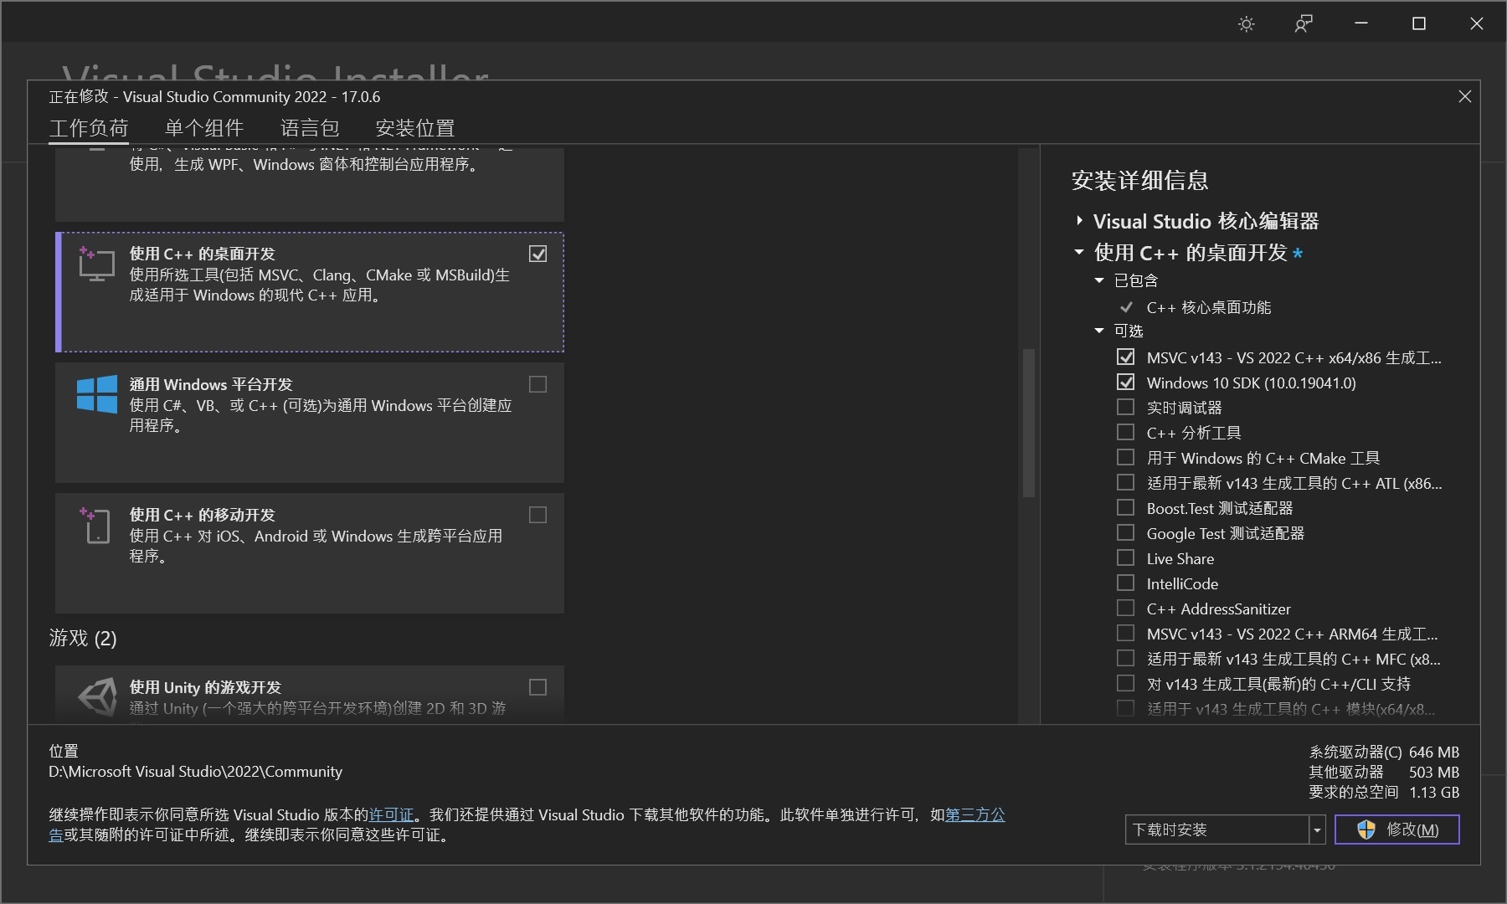Click the shield icon on Modify button
Screen dimensions: 1507x904
pos(1366,830)
